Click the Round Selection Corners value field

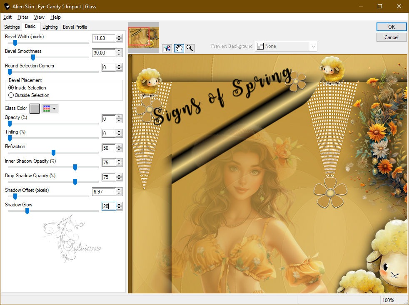(x=109, y=67)
